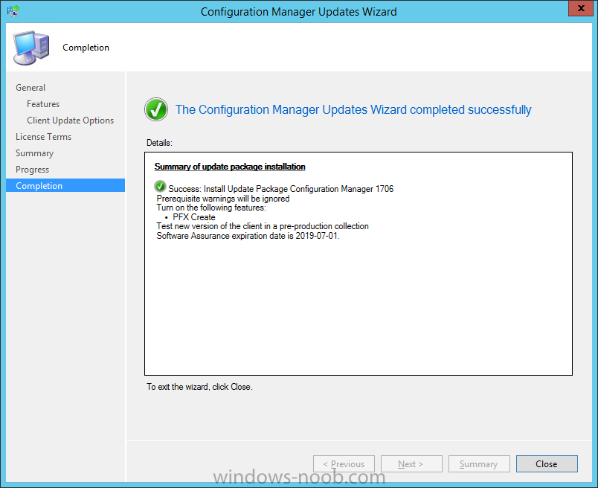Click 'To exit the wizard, click Close.' text
Viewport: 598px width, 488px height.
tap(199, 387)
